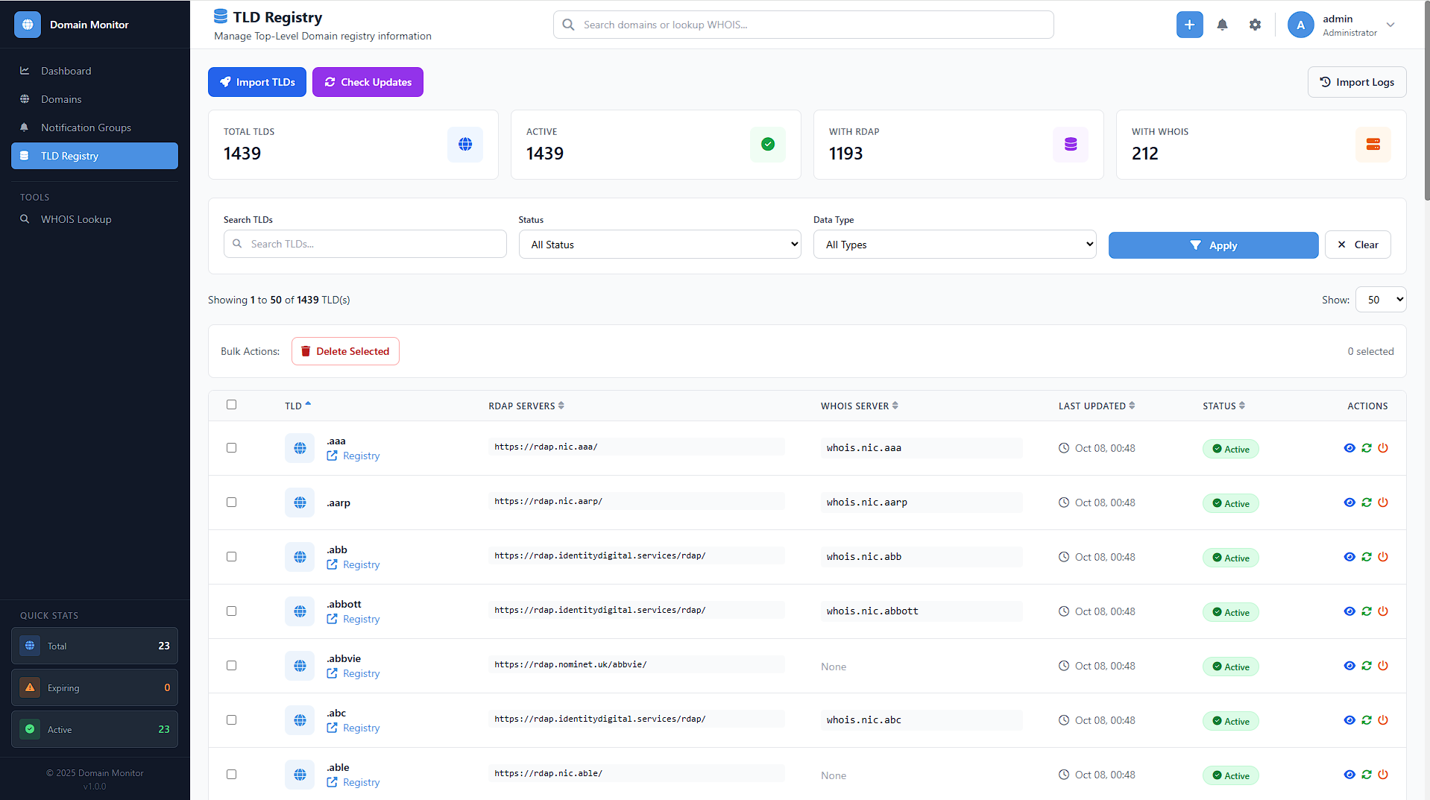
Task: Expand the Data Type dropdown
Action: coord(954,245)
